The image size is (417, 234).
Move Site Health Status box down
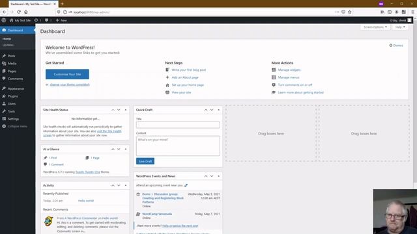(x=119, y=110)
